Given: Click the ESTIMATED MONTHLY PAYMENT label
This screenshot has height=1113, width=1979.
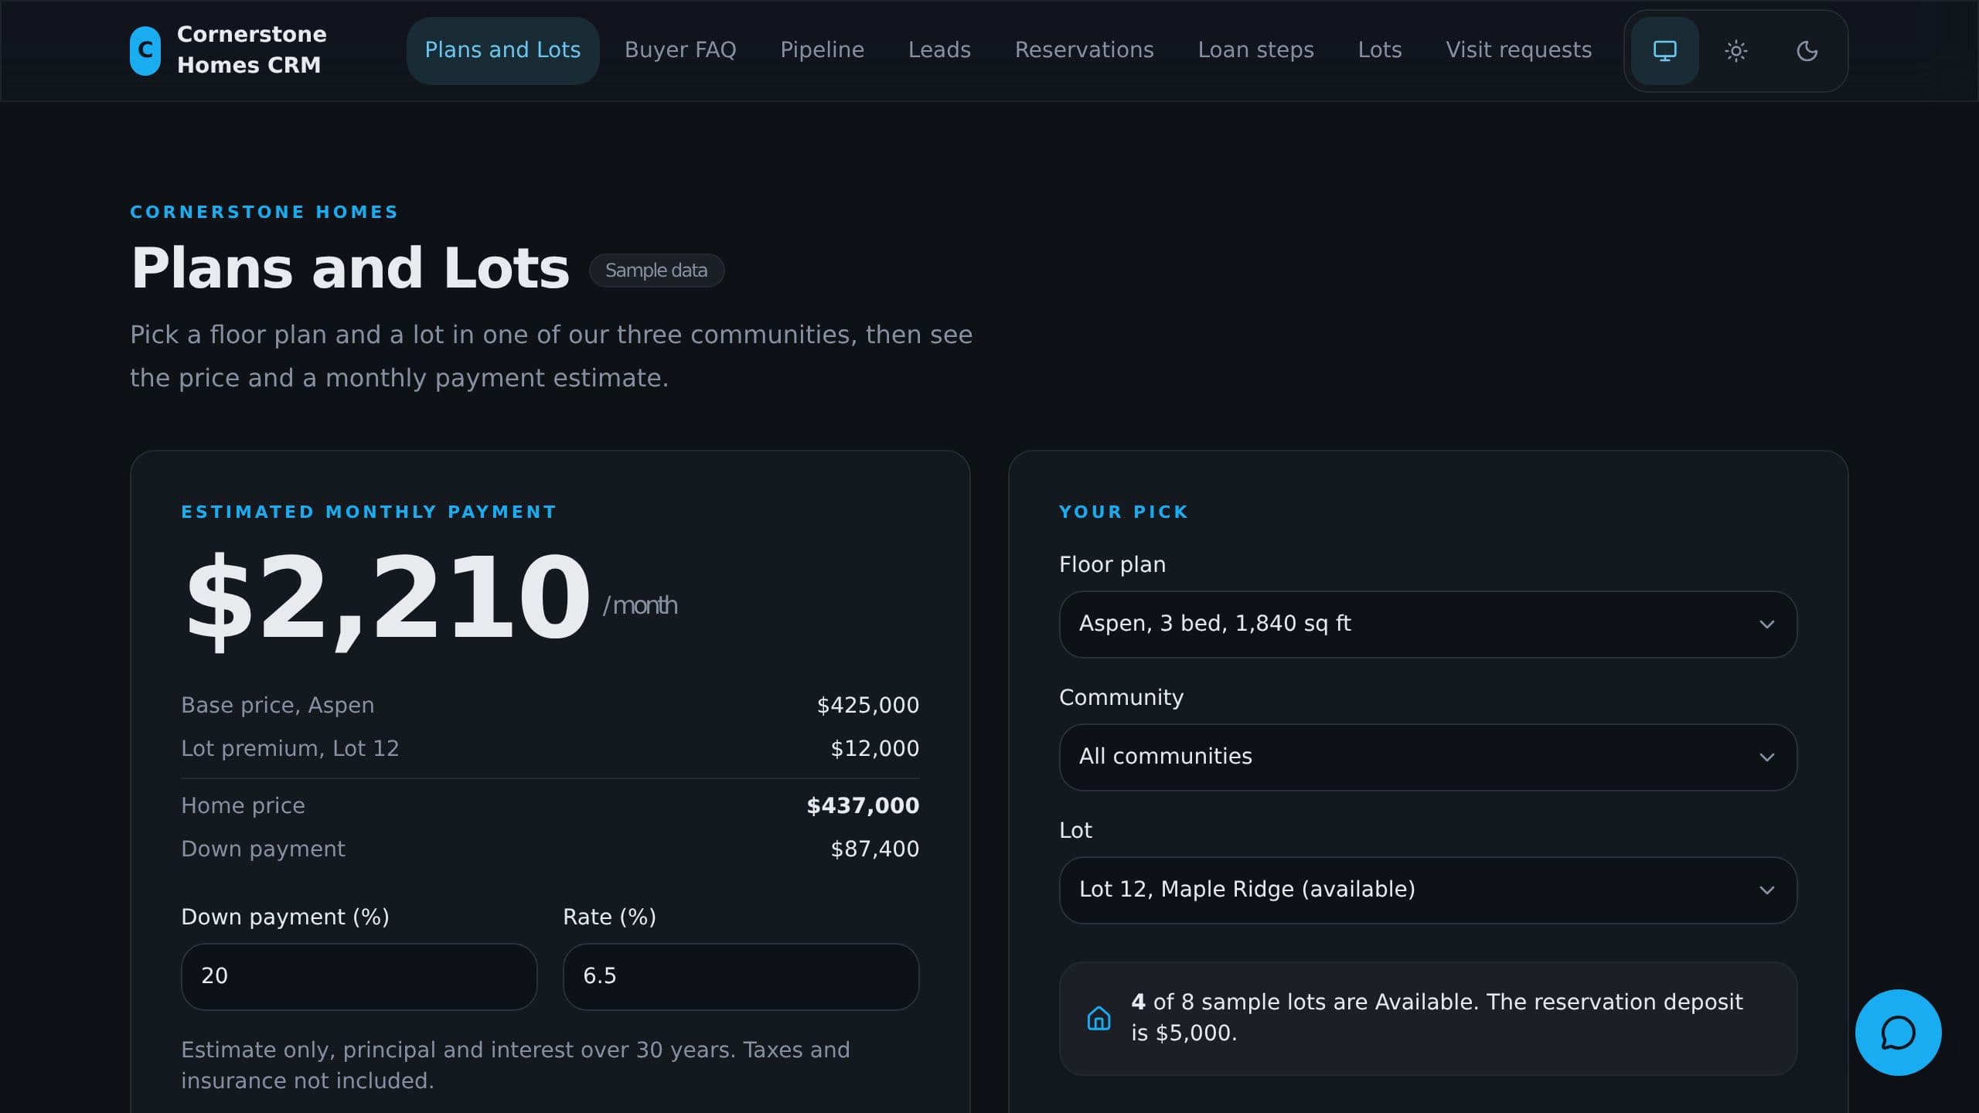Looking at the screenshot, I should click(x=369, y=512).
